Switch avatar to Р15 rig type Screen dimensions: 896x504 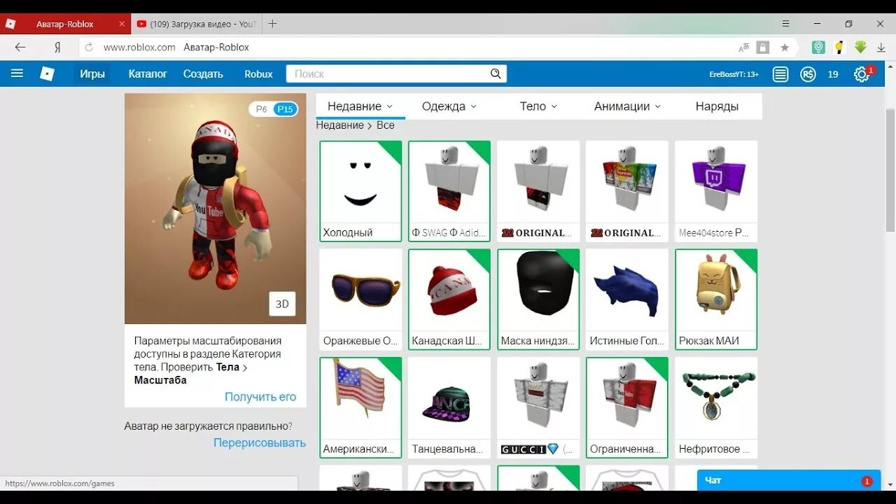point(286,109)
